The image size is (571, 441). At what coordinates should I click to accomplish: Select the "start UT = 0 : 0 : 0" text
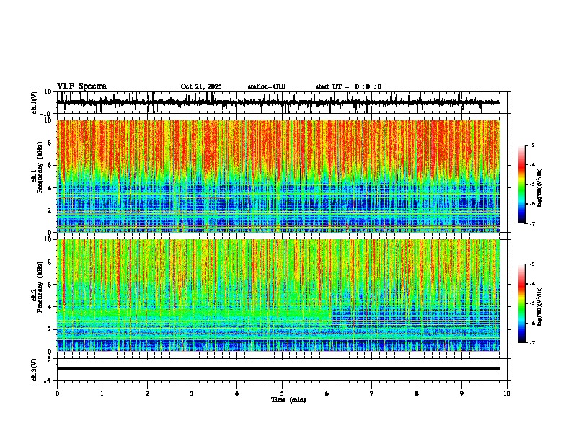(x=348, y=86)
